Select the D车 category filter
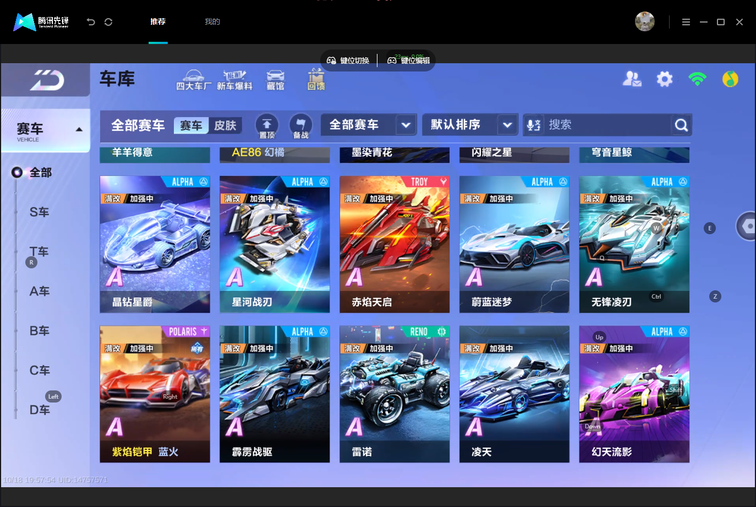756x507 pixels. [39, 410]
